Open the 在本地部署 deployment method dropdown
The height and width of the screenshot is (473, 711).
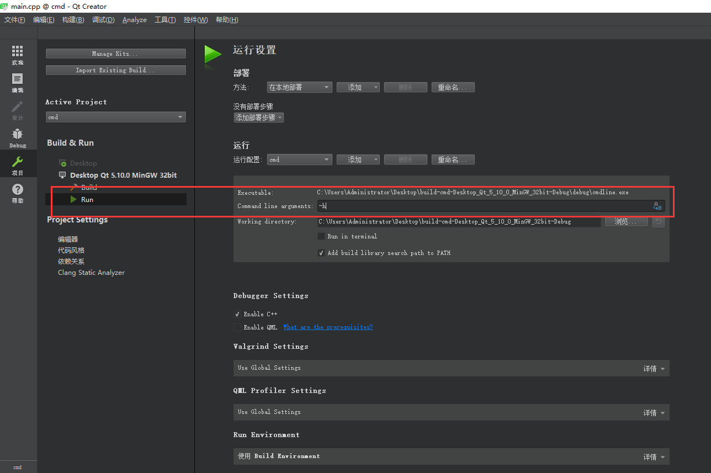click(x=299, y=87)
